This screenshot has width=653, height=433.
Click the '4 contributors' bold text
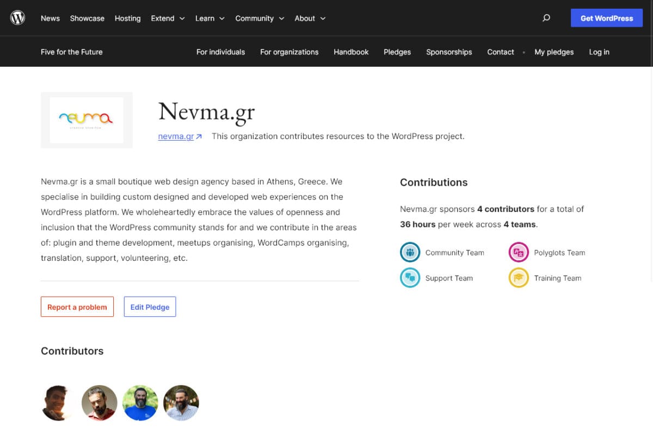pyautogui.click(x=506, y=209)
